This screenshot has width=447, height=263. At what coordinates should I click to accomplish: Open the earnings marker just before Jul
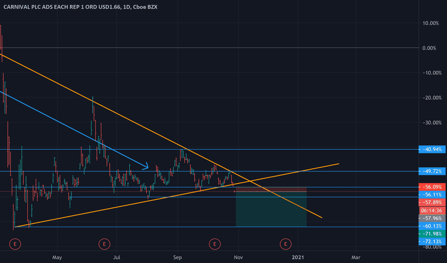click(x=105, y=244)
